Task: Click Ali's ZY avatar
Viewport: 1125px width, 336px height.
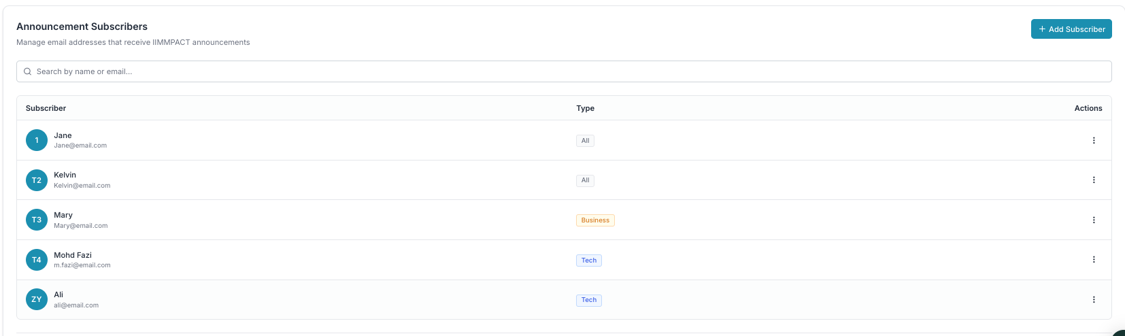Action: pos(37,299)
